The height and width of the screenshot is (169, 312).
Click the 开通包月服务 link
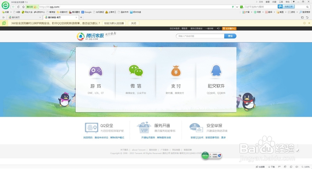click(148, 137)
